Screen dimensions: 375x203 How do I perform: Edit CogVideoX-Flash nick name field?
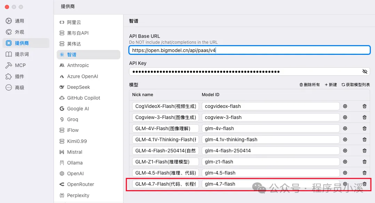click(166, 106)
